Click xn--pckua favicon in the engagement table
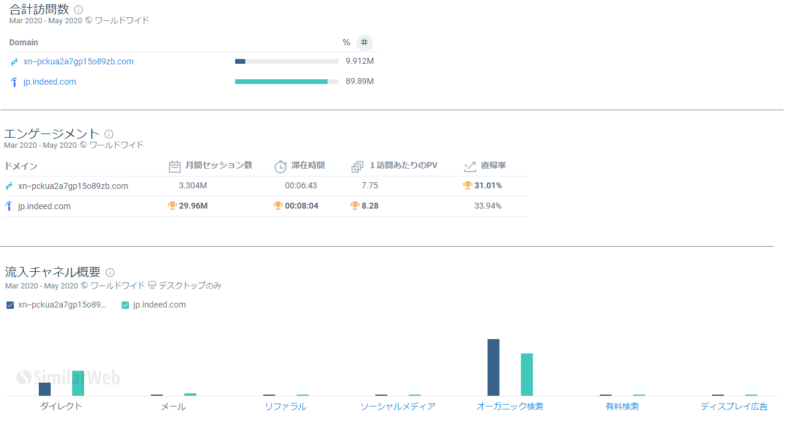 [9, 187]
